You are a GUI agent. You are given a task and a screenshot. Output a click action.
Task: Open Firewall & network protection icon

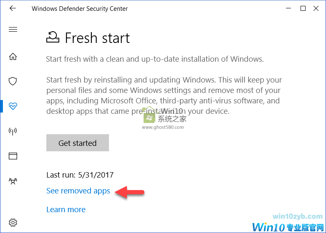[13, 131]
